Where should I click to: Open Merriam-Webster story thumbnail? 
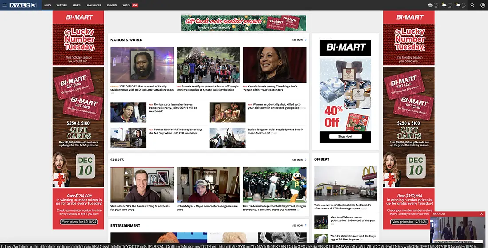[321, 222]
